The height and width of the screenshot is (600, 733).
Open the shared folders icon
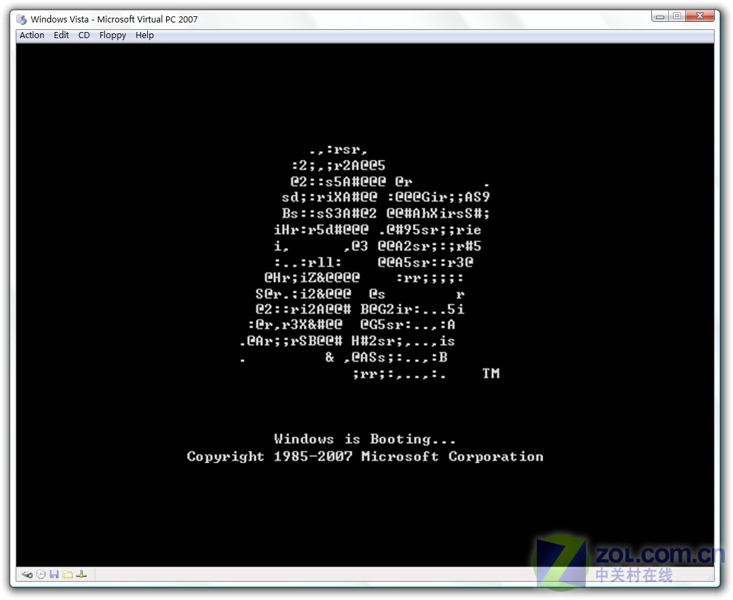(x=68, y=574)
